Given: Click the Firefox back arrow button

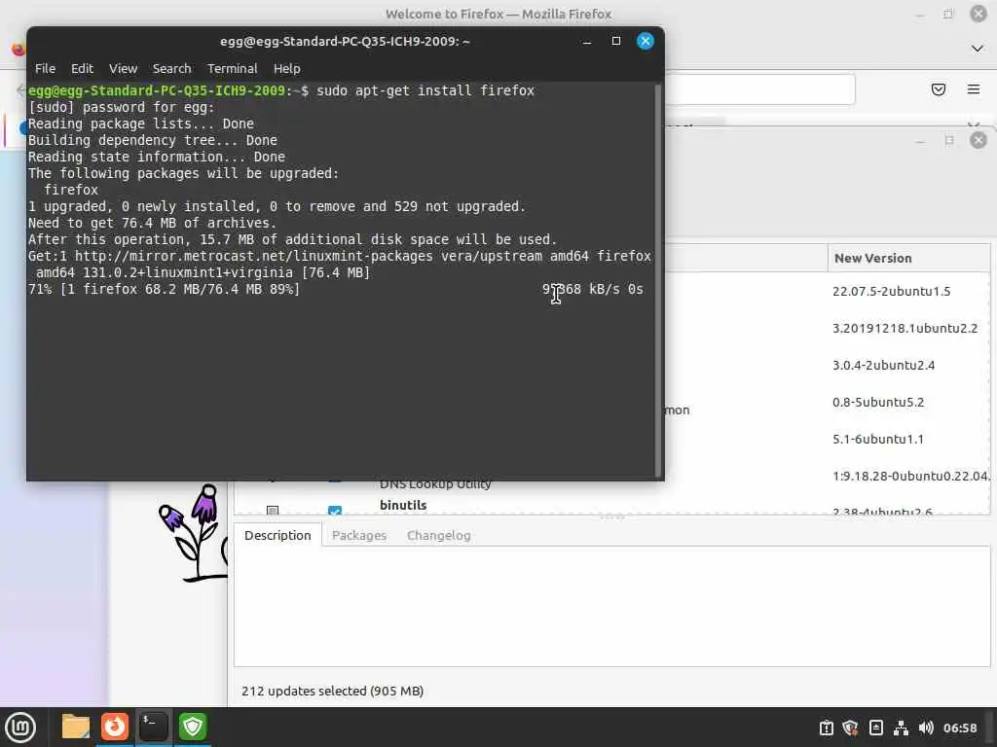Looking at the screenshot, I should click(20, 90).
